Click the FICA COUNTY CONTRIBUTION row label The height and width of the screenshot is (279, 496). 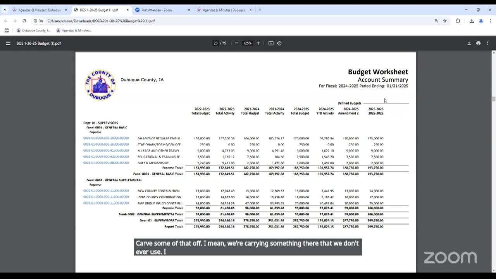point(158,191)
